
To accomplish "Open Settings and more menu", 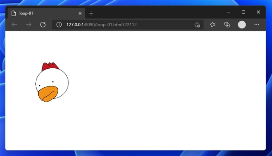I will pos(257,25).
